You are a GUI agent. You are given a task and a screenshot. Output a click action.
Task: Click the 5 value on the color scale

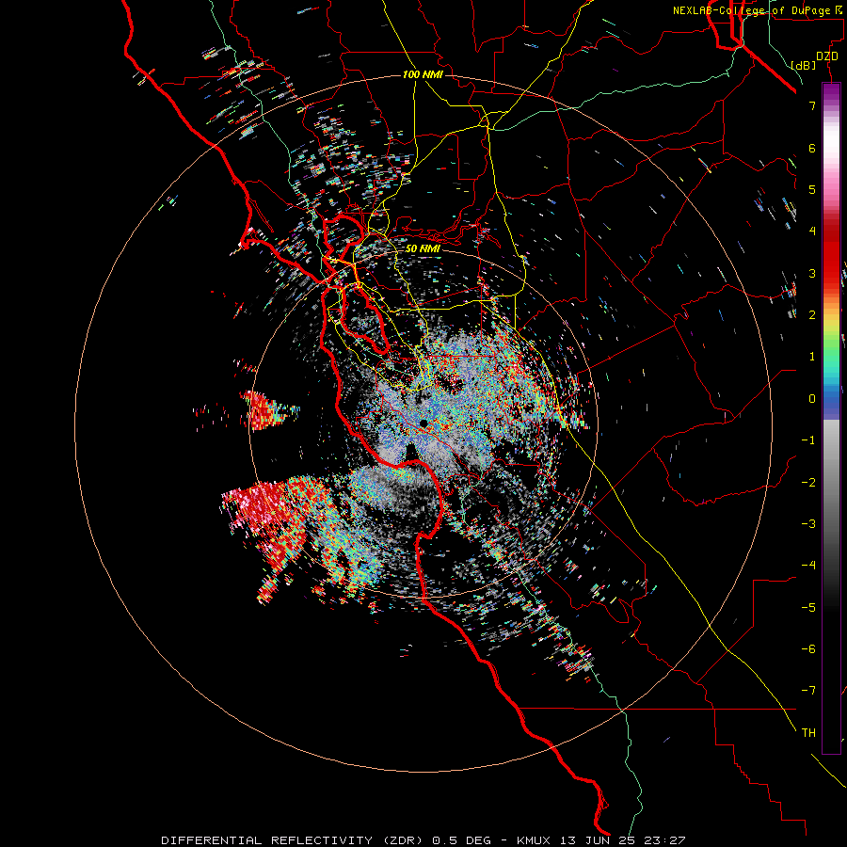[812, 189]
